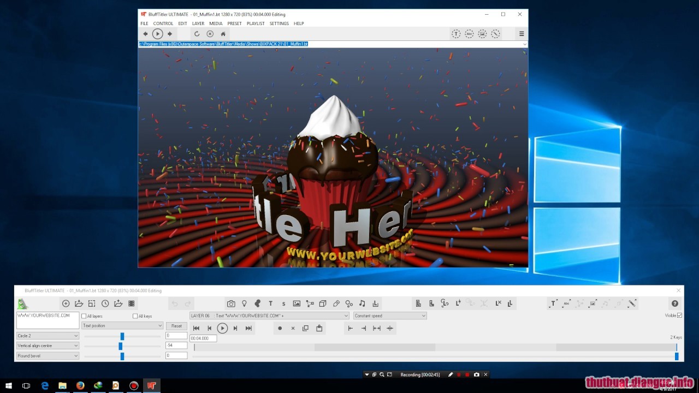
Task: Click the first slider beside Circle 2
Action: click(x=122, y=336)
